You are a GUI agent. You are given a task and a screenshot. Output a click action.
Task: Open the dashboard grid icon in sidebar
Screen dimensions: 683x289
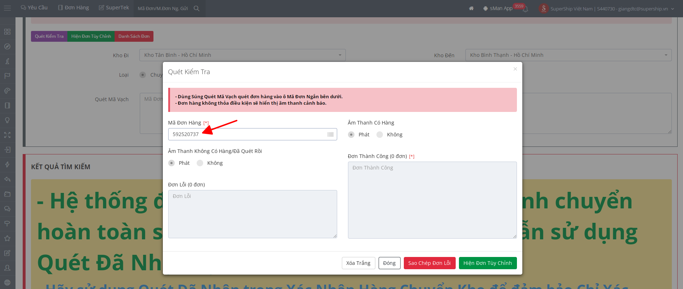click(x=7, y=32)
